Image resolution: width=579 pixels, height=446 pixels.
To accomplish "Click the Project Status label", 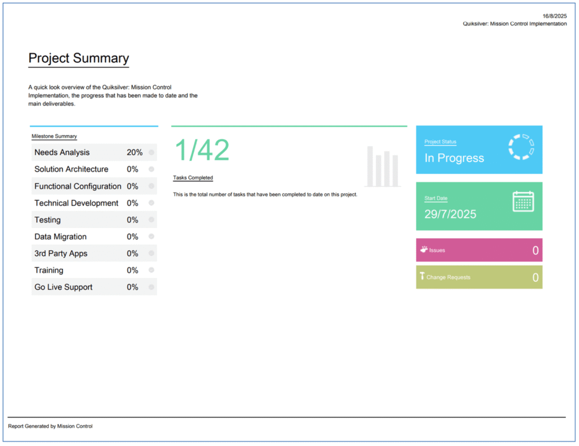I will tap(440, 142).
